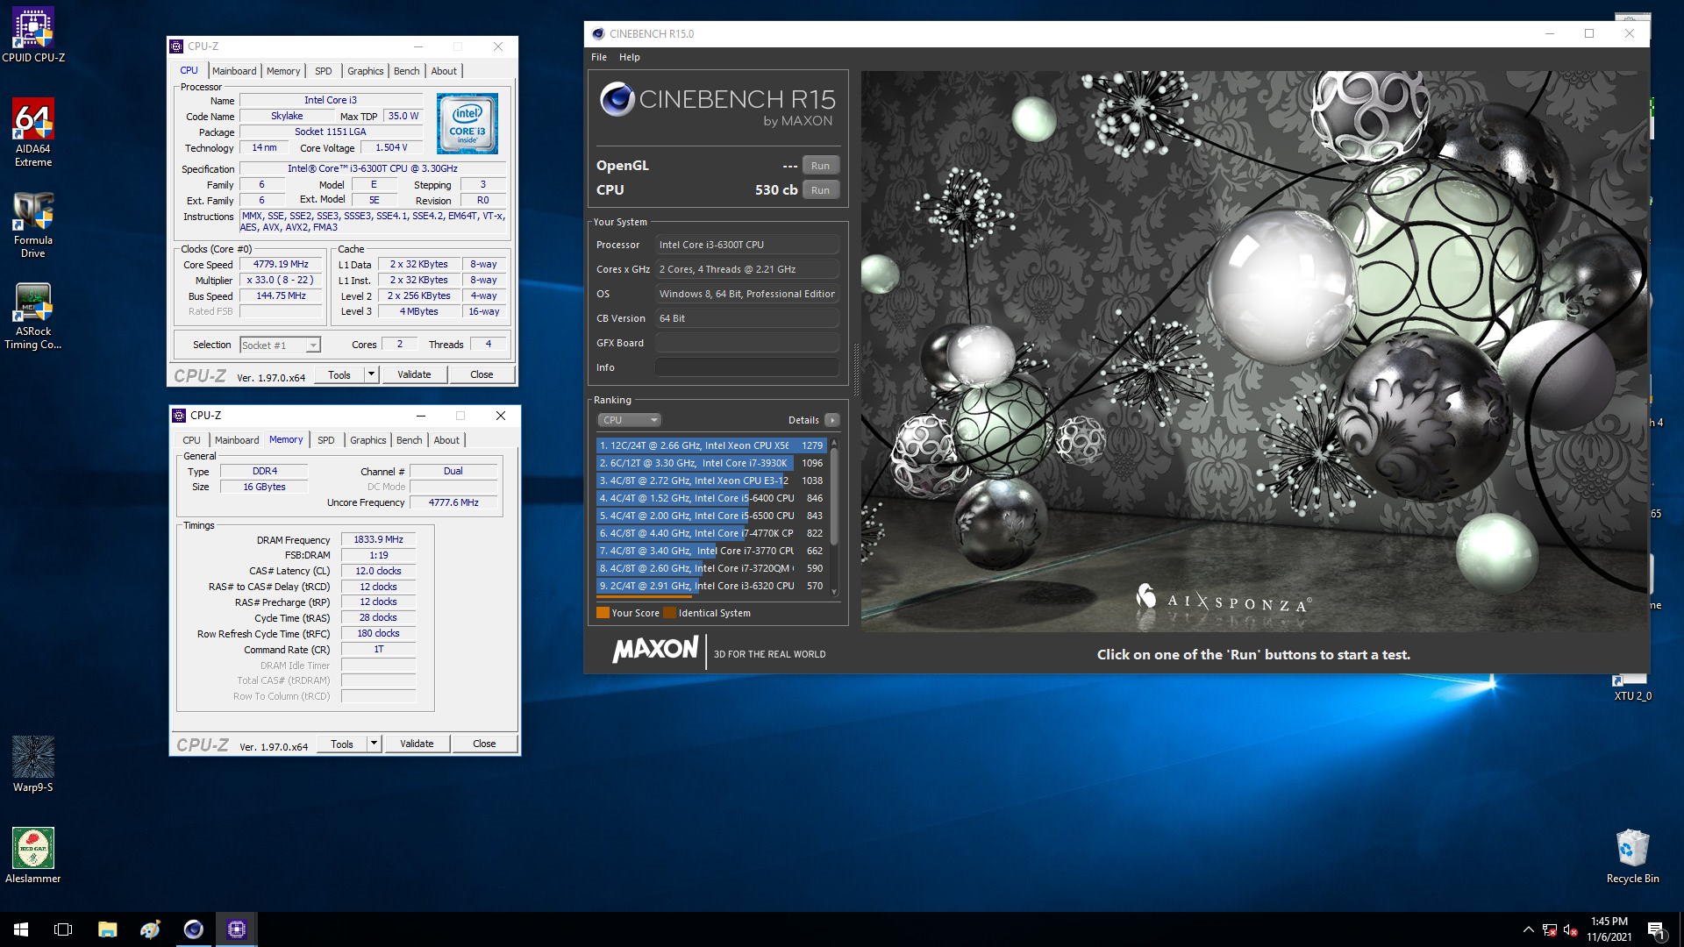Open the ASRock Timing Configurator desktop icon
The height and width of the screenshot is (947, 1684).
[33, 317]
